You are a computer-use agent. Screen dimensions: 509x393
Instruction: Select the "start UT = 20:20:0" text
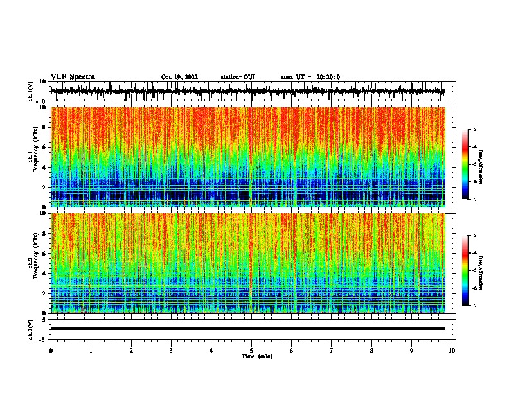point(310,77)
